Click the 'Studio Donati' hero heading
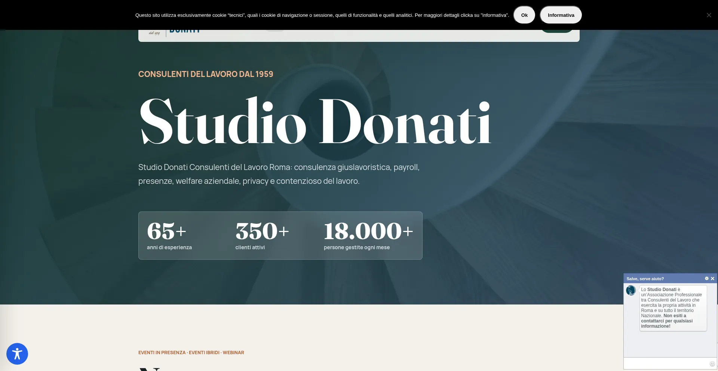Viewport: 718px width, 371px height. [x=315, y=121]
